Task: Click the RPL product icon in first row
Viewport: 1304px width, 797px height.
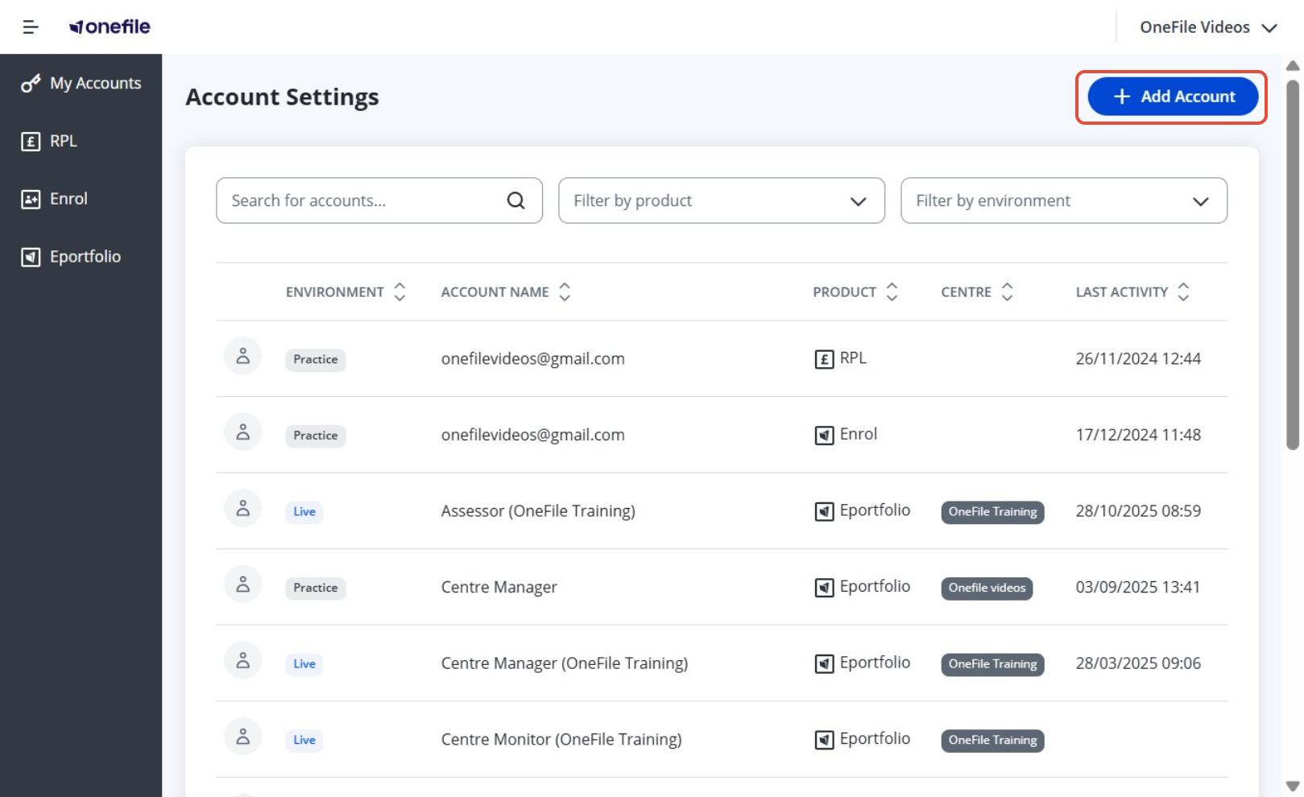Action: (823, 359)
